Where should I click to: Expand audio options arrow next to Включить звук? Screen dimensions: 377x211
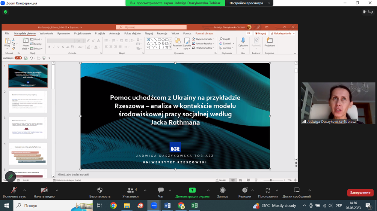click(x=24, y=190)
